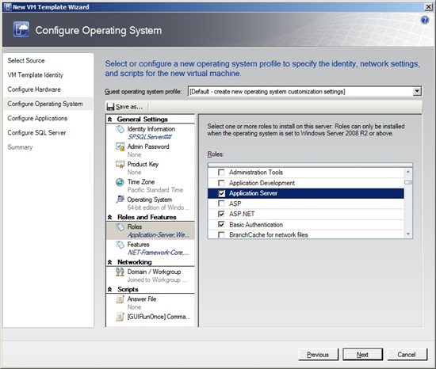
Task: Select the Identity Information setting
Action: pos(151,133)
